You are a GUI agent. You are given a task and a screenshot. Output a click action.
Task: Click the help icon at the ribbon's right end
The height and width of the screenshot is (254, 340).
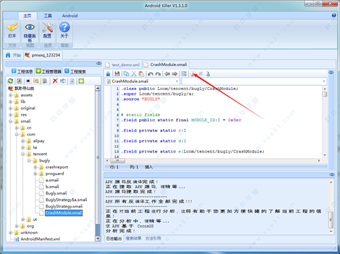334,16
